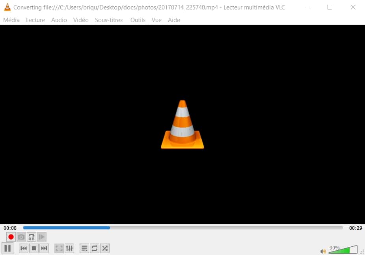The width and height of the screenshot is (365, 255).
Task: Click the elapsed time 00:08
Action: (x=10, y=228)
